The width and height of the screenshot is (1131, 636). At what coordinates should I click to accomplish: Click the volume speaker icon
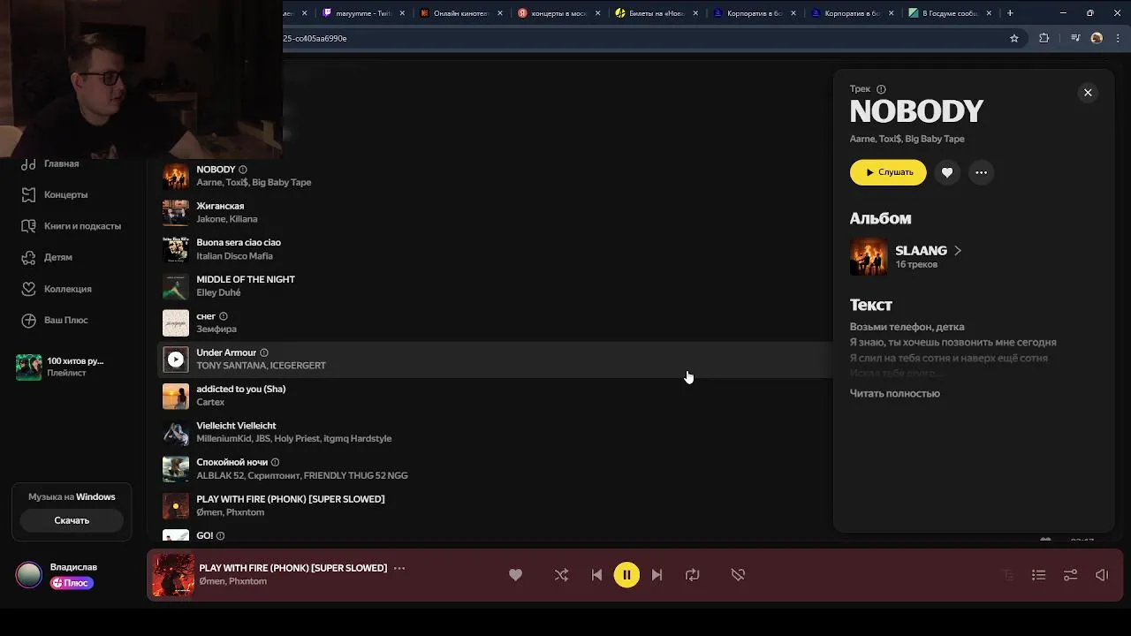[x=1102, y=575]
